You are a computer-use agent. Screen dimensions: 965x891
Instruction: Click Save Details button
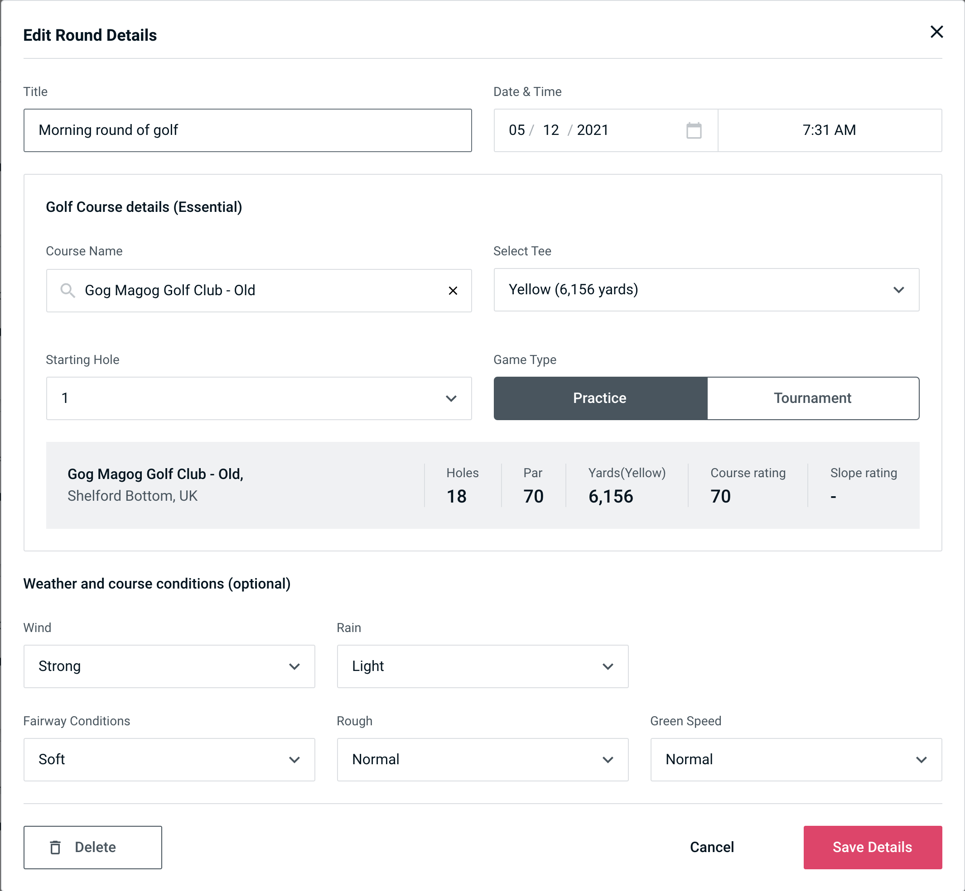pos(872,848)
